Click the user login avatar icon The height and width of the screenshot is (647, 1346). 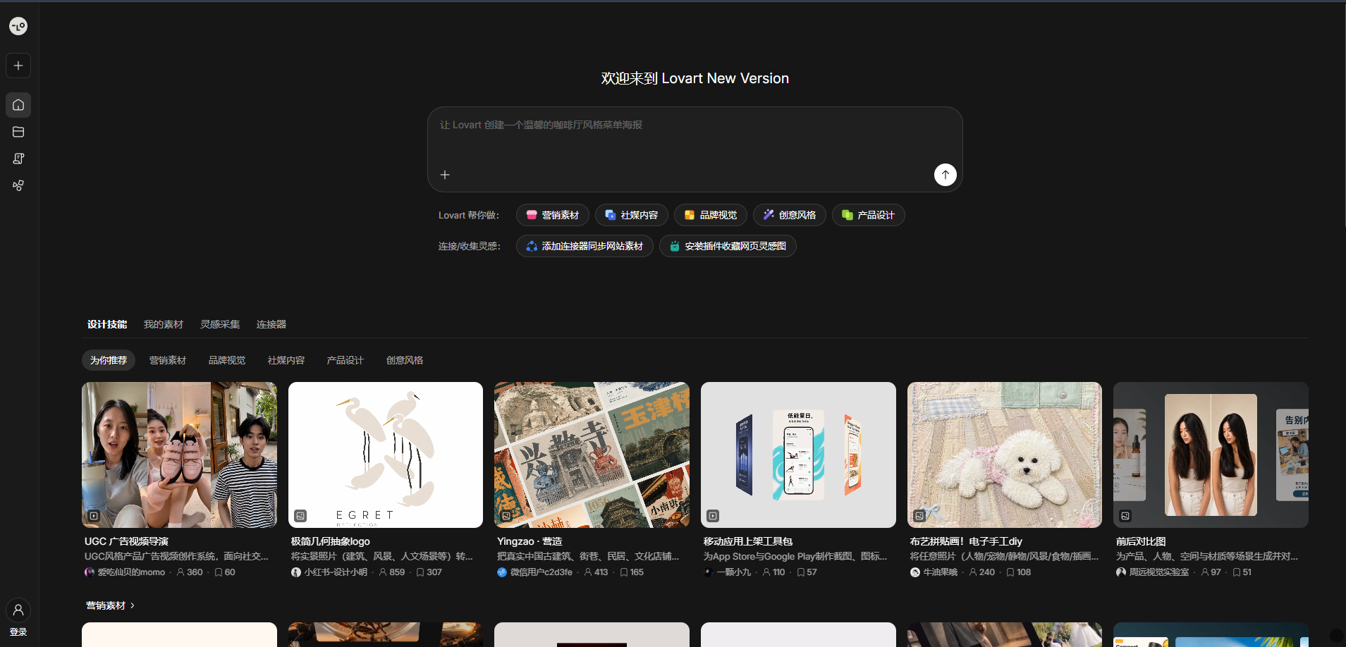coord(18,610)
